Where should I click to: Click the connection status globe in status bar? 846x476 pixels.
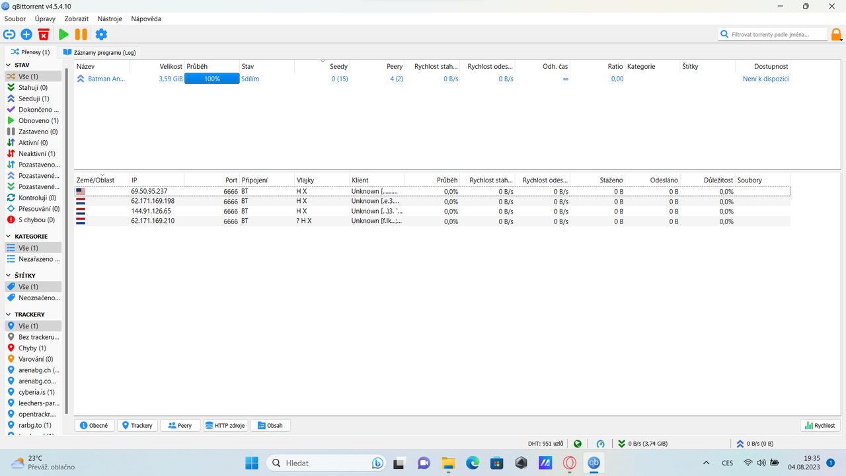click(577, 443)
